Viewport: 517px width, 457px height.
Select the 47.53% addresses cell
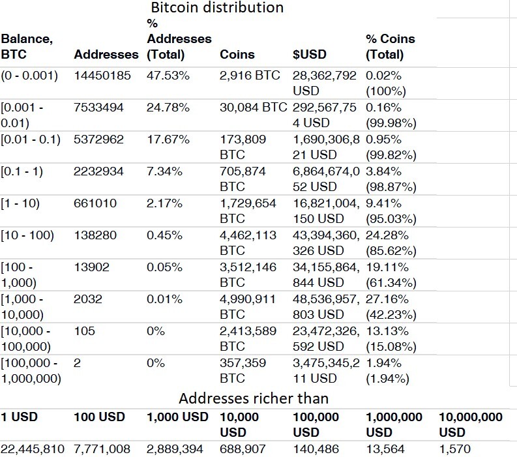tap(168, 76)
